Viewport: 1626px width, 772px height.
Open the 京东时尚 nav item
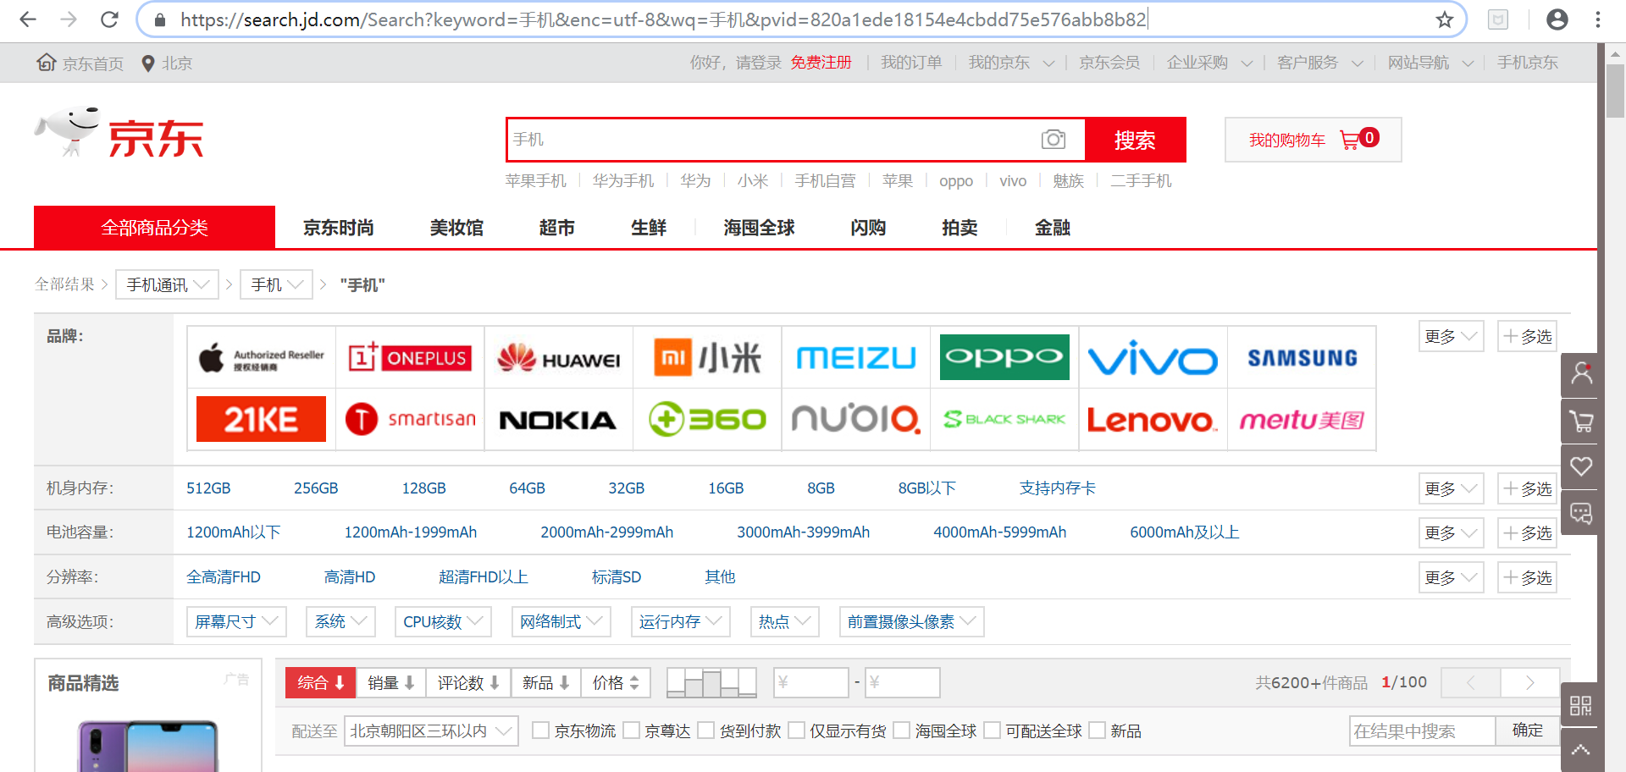point(339,228)
